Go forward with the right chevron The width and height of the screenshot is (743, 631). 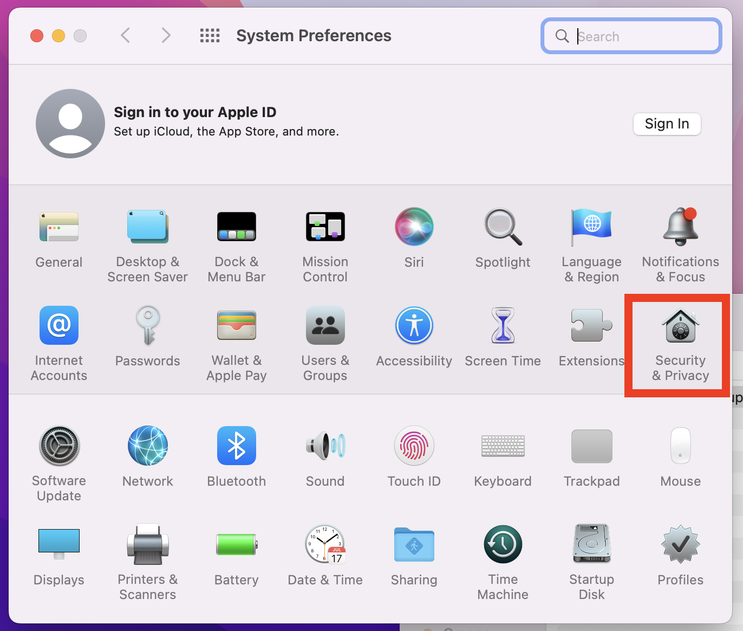coord(166,36)
